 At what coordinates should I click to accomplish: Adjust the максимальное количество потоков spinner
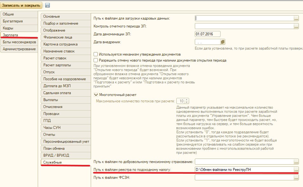(187, 101)
